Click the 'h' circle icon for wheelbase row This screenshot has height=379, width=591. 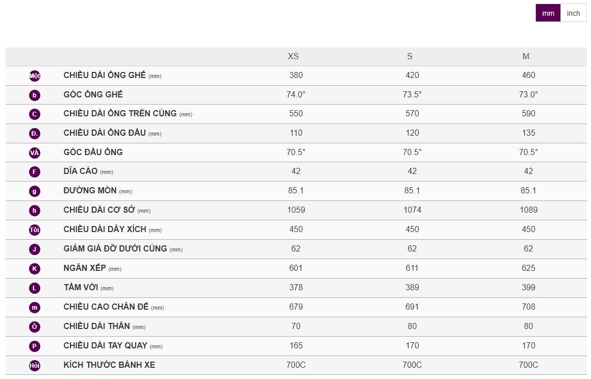click(35, 211)
